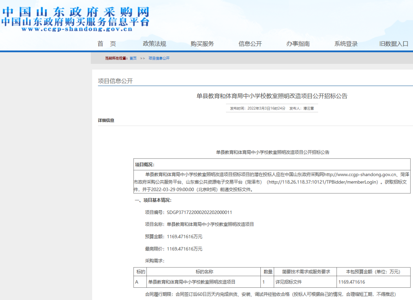
Task: Click the 系统登录 navigation item
Action: (346, 44)
